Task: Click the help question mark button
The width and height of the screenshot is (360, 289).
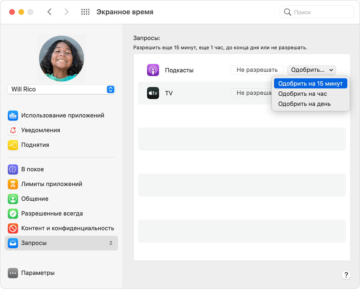Action: [x=346, y=275]
